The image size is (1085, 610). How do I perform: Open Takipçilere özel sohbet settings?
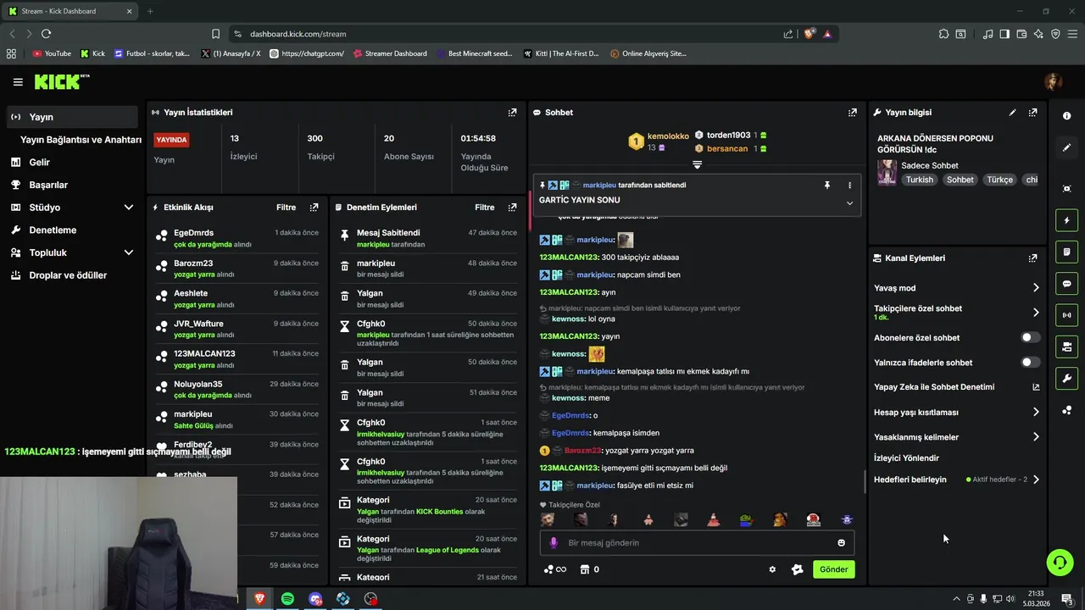coord(956,312)
